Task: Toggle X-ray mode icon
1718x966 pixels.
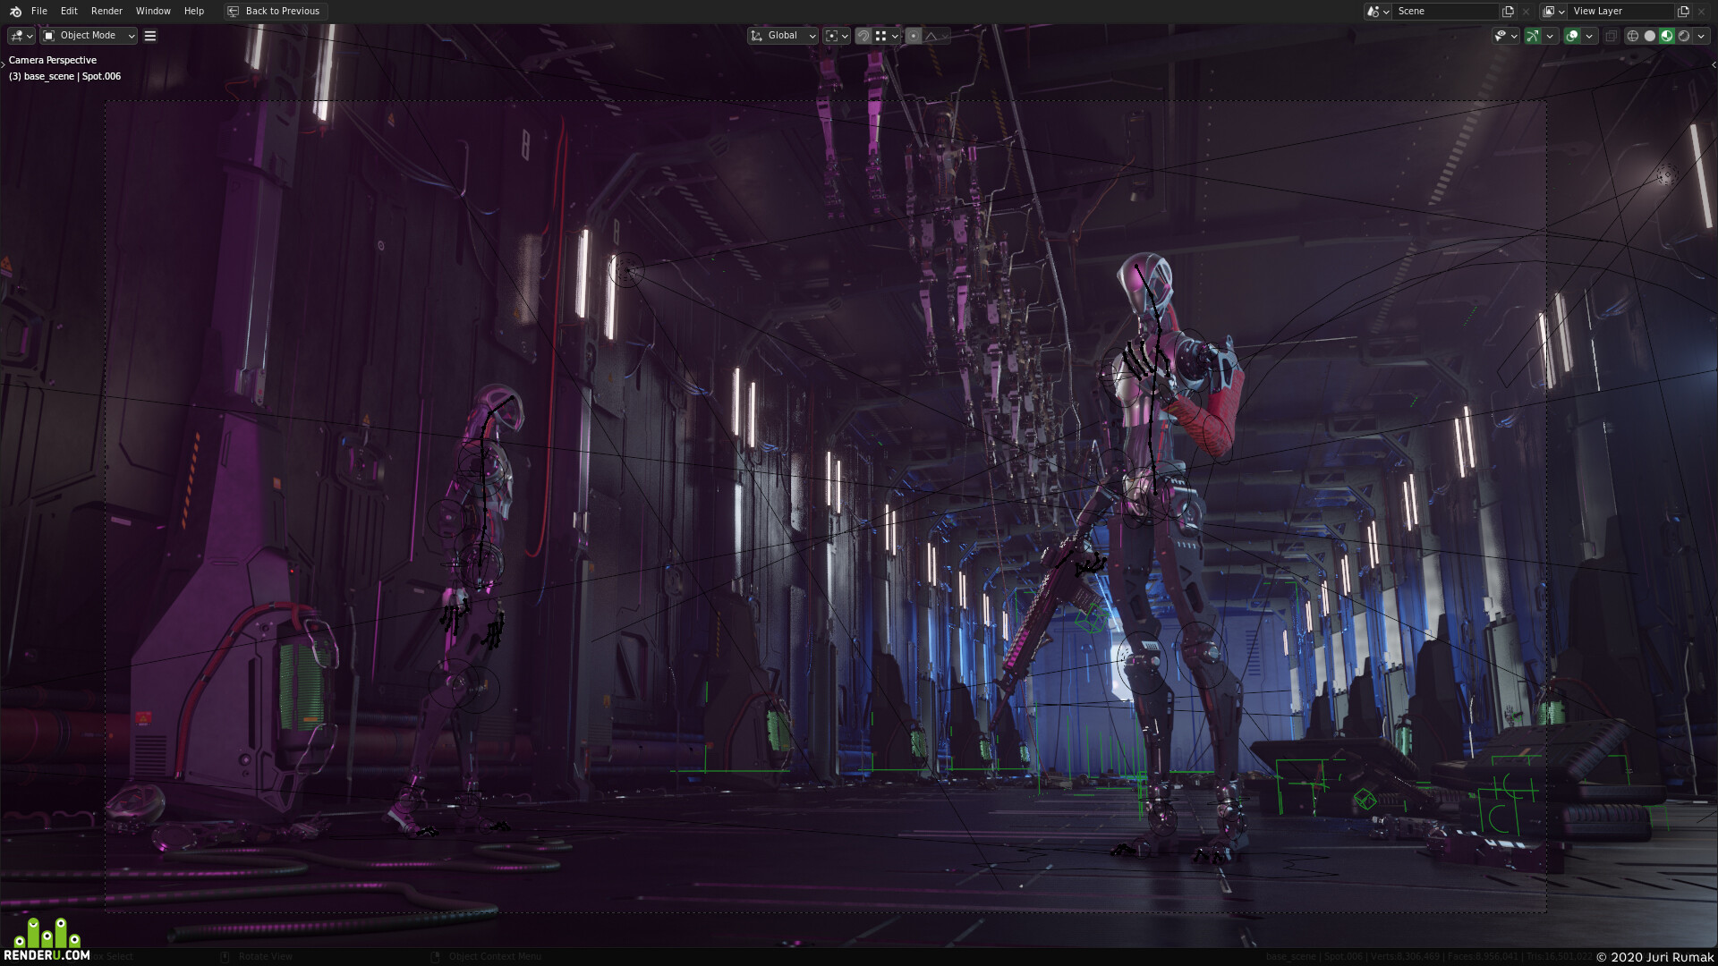Action: point(1611,36)
